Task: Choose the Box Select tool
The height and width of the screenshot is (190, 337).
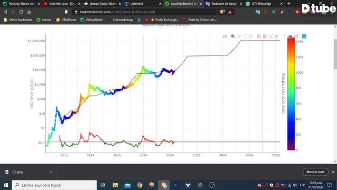Action: click(x=245, y=36)
